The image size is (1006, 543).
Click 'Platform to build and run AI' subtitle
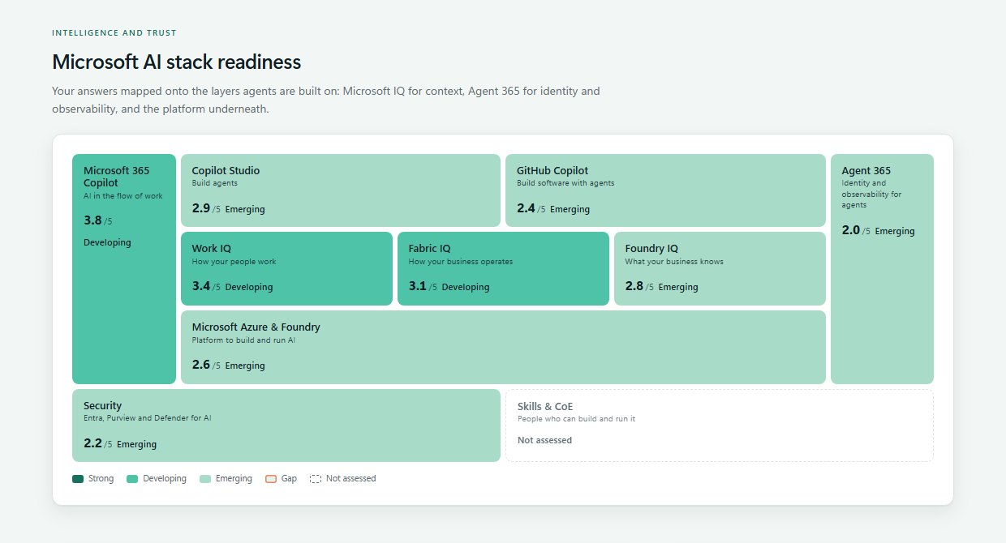(x=243, y=340)
